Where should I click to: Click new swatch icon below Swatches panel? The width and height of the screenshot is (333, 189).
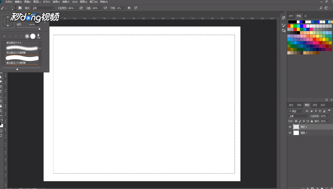click(x=327, y=100)
